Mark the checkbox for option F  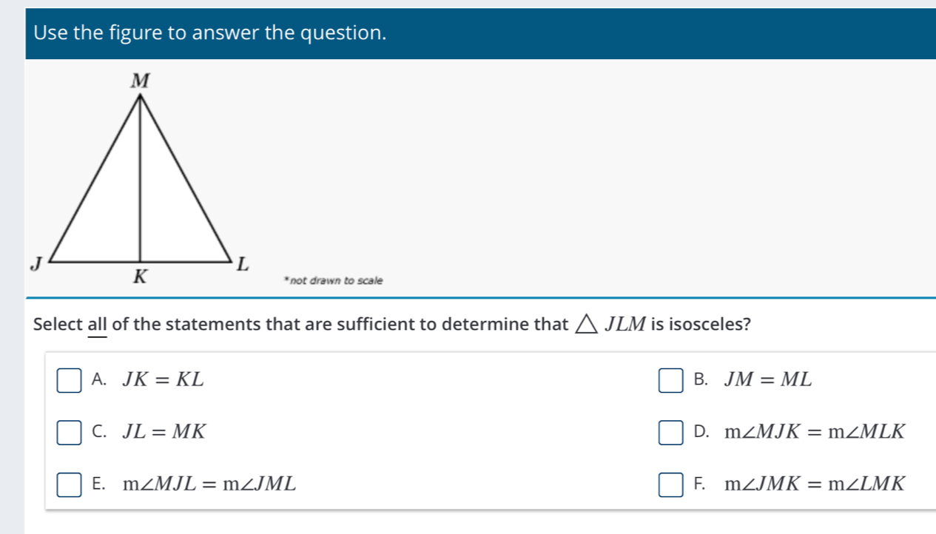coord(672,486)
